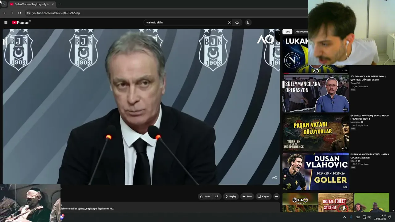Open the notification center bell
Image resolution: width=395 pixels, height=222 pixels.
coord(389,217)
